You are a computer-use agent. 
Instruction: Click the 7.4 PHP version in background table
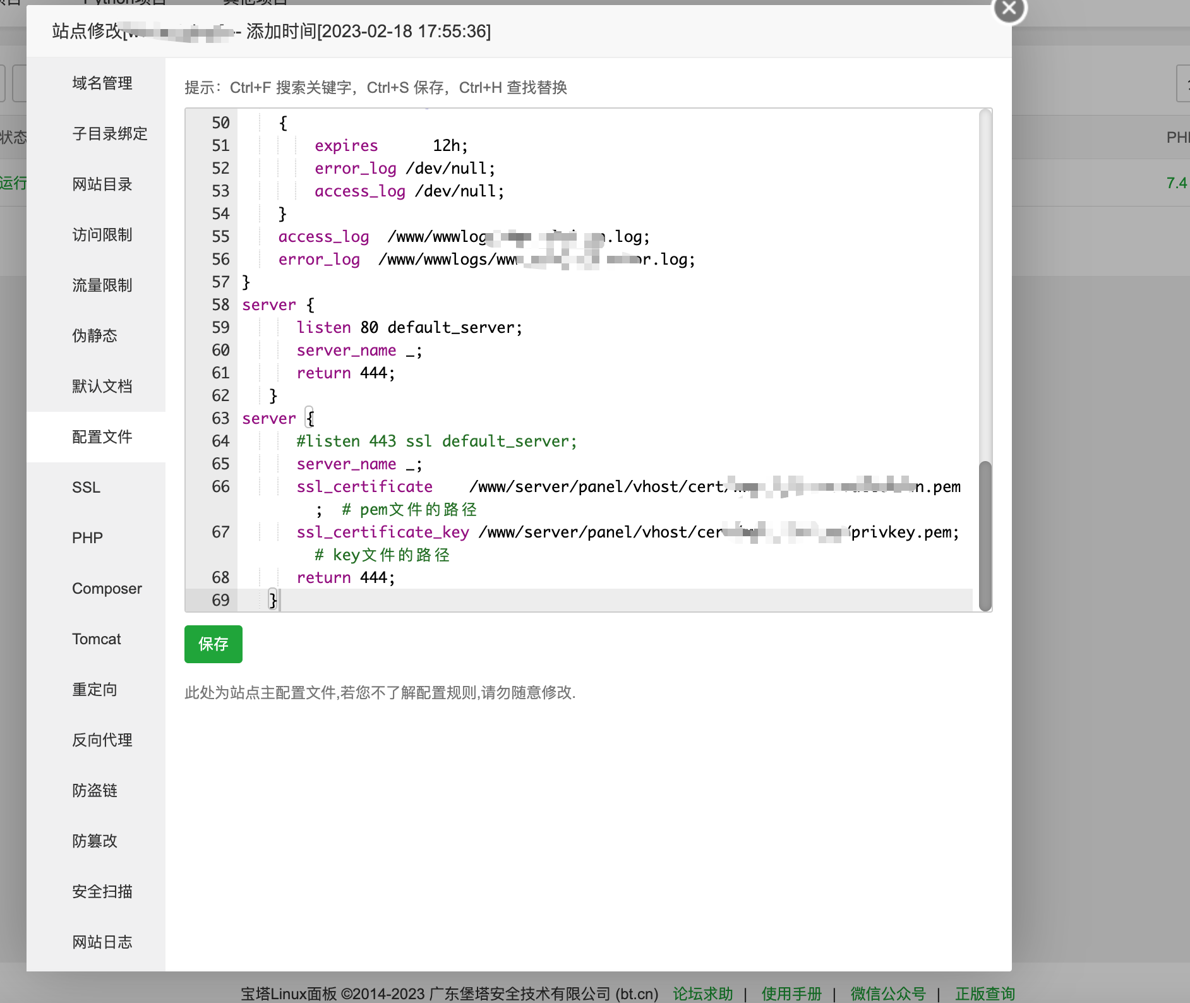(x=1177, y=183)
